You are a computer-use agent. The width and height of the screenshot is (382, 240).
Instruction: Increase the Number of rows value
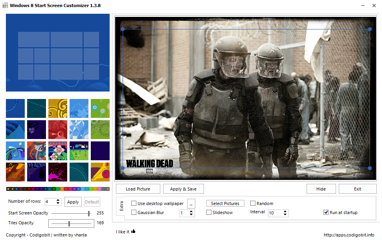pos(58,200)
